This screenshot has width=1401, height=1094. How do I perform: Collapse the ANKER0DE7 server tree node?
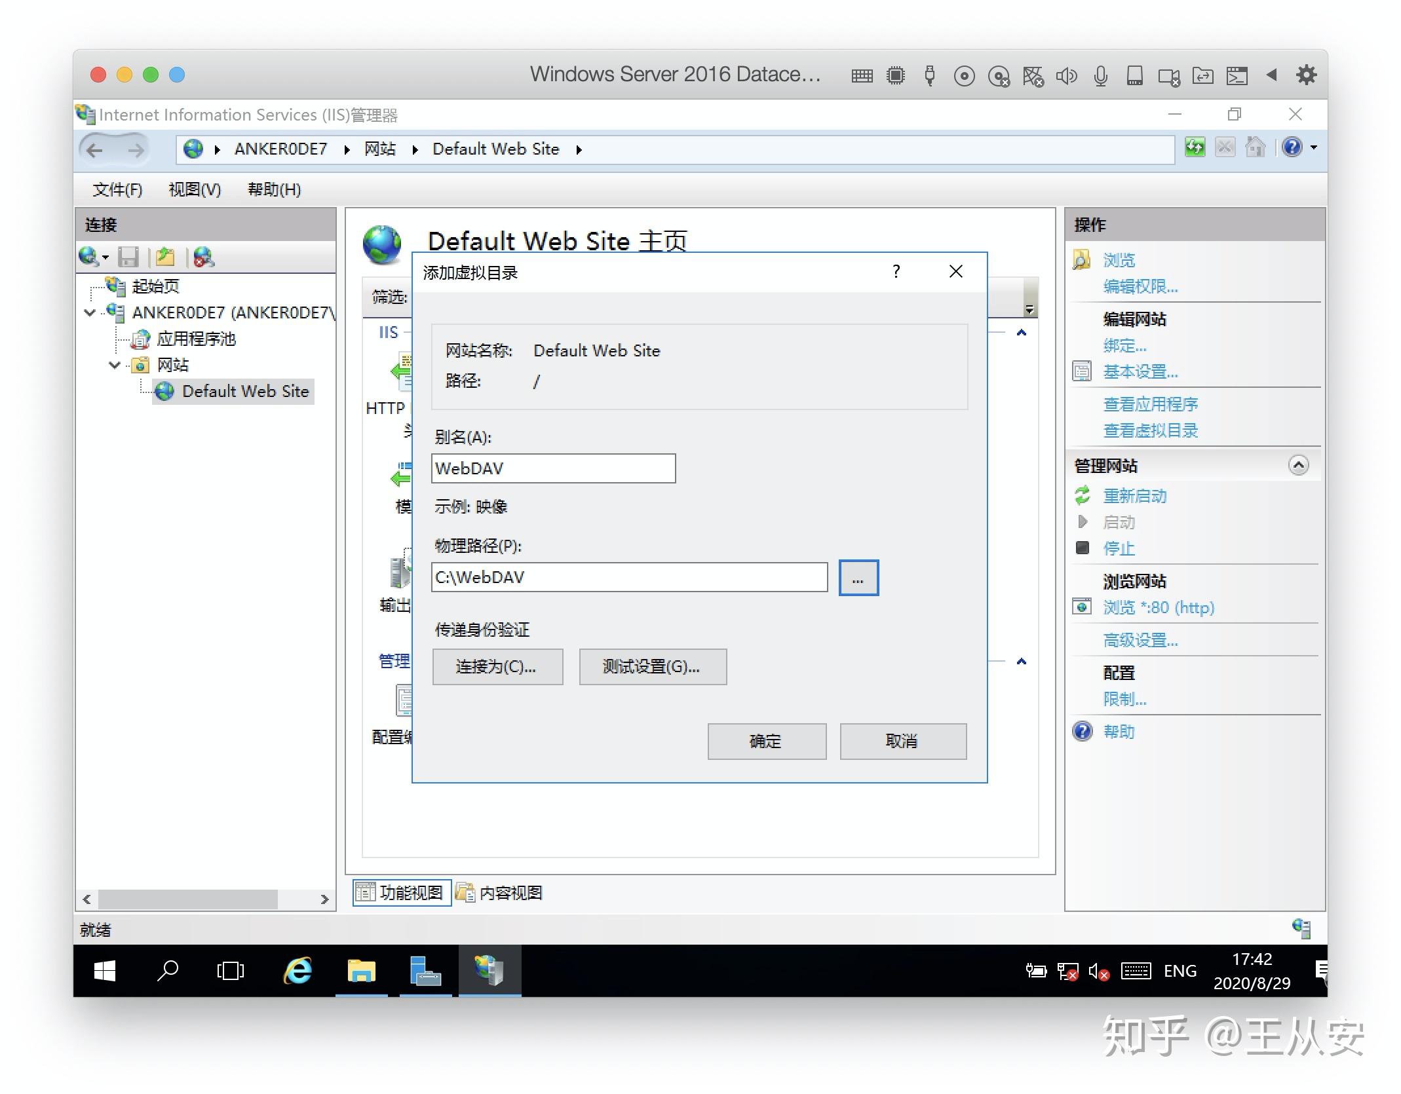pos(90,312)
